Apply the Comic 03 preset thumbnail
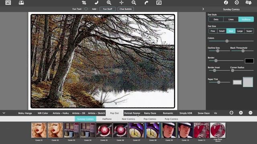Image resolution: width=257 pixels, height=144 pixels. pyautogui.click(x=71, y=130)
